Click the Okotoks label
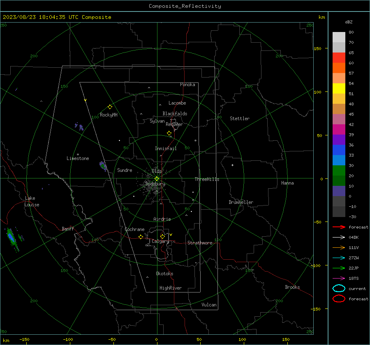The height and width of the screenshot is (345, 370). (164, 274)
